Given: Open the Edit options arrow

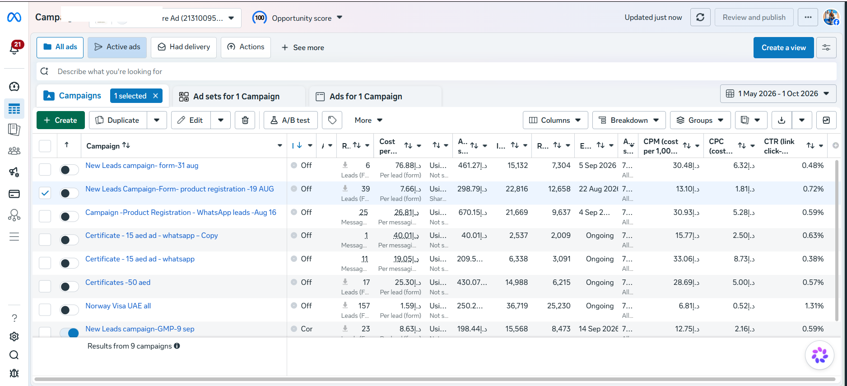Looking at the screenshot, I should click(221, 120).
